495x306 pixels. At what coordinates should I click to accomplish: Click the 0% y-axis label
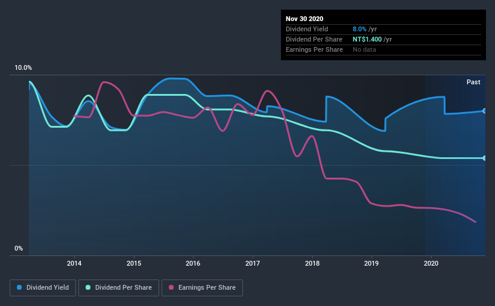coord(19,249)
